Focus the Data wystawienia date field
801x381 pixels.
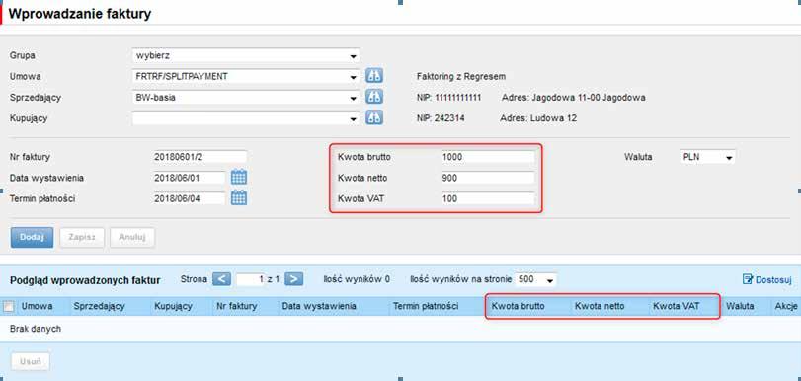coord(189,178)
